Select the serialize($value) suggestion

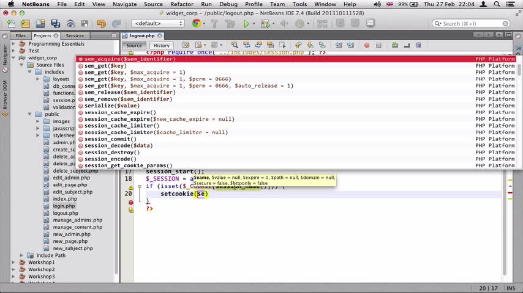[x=296, y=106]
